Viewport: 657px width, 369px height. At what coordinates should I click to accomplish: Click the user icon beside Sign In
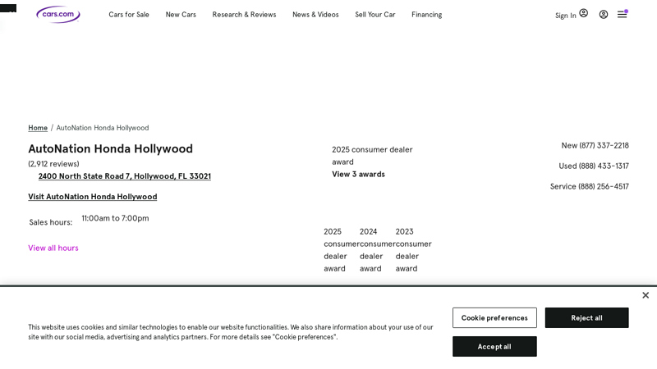tap(584, 13)
